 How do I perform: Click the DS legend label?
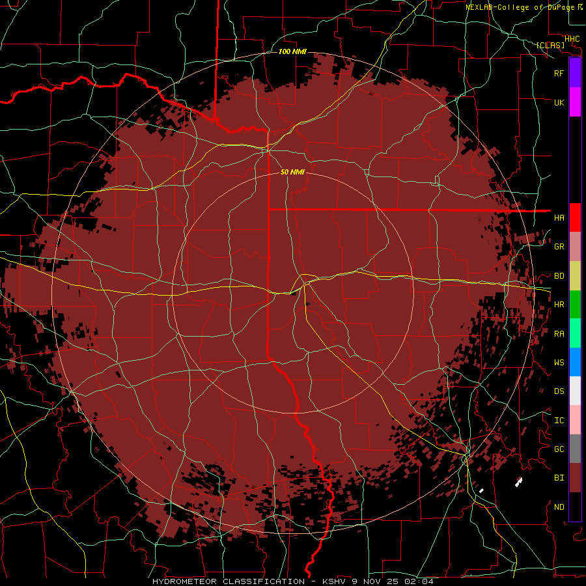[x=559, y=391]
